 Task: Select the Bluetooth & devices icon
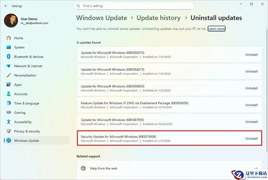tap(9, 57)
